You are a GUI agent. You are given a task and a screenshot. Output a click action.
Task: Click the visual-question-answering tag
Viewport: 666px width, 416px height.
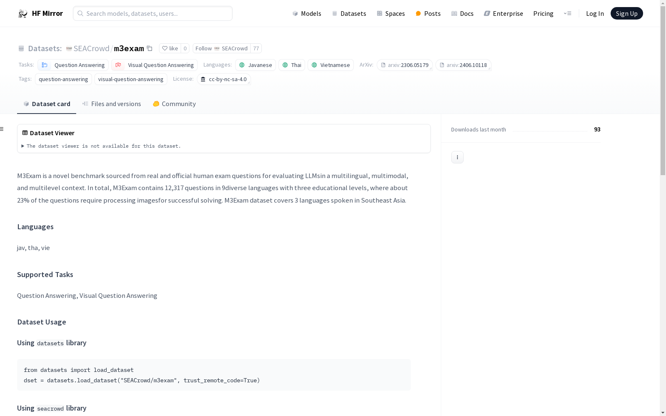[131, 79]
